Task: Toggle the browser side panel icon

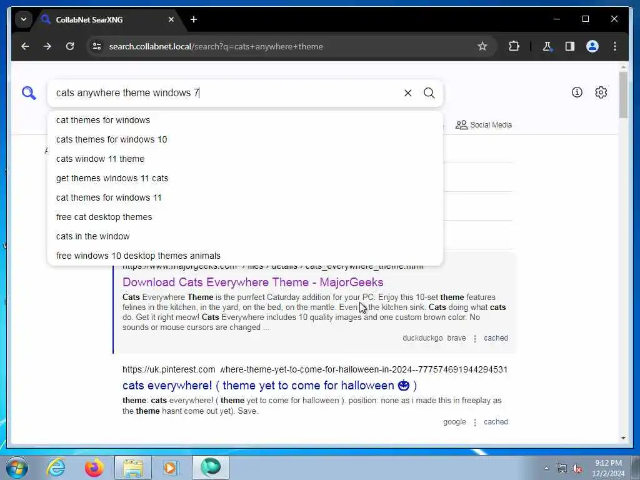Action: tap(570, 46)
